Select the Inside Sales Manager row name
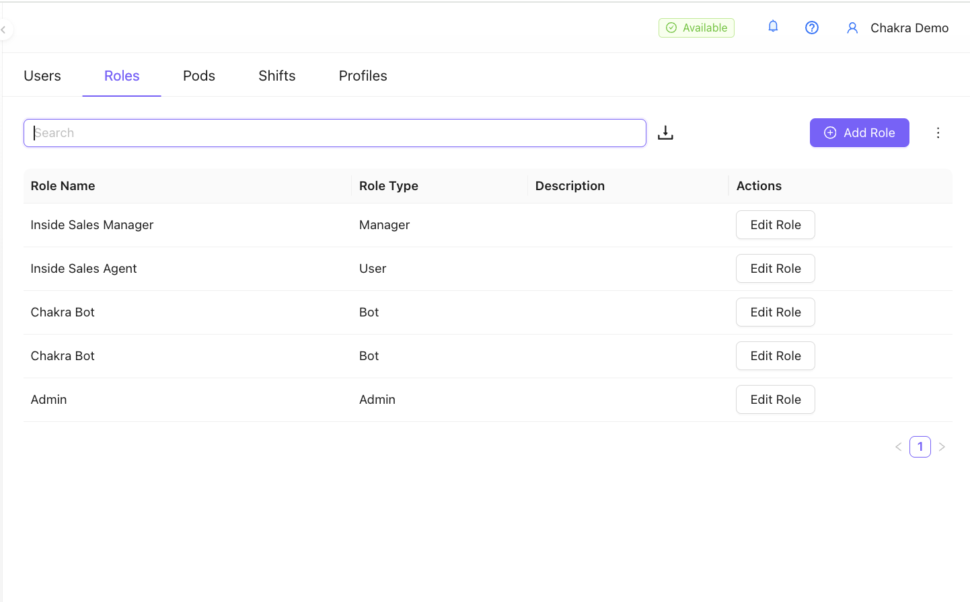This screenshot has width=970, height=602. (x=92, y=225)
